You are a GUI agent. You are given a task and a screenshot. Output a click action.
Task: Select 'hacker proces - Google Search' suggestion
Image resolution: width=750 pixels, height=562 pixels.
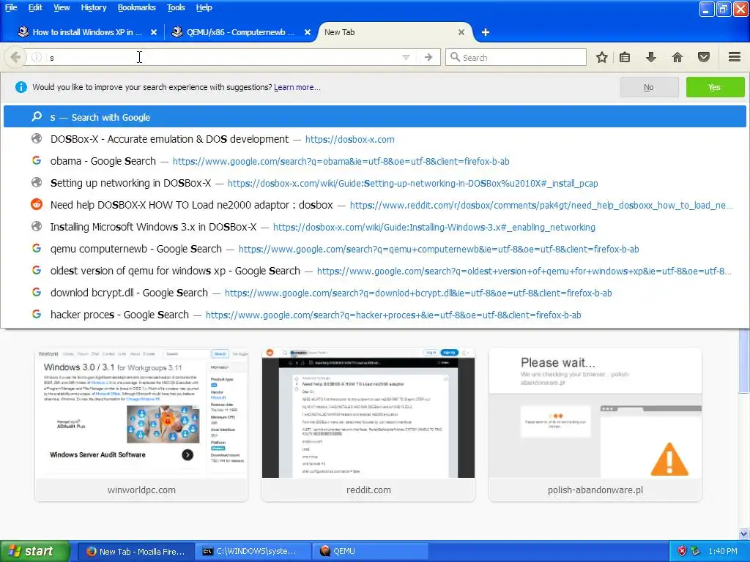point(374,315)
